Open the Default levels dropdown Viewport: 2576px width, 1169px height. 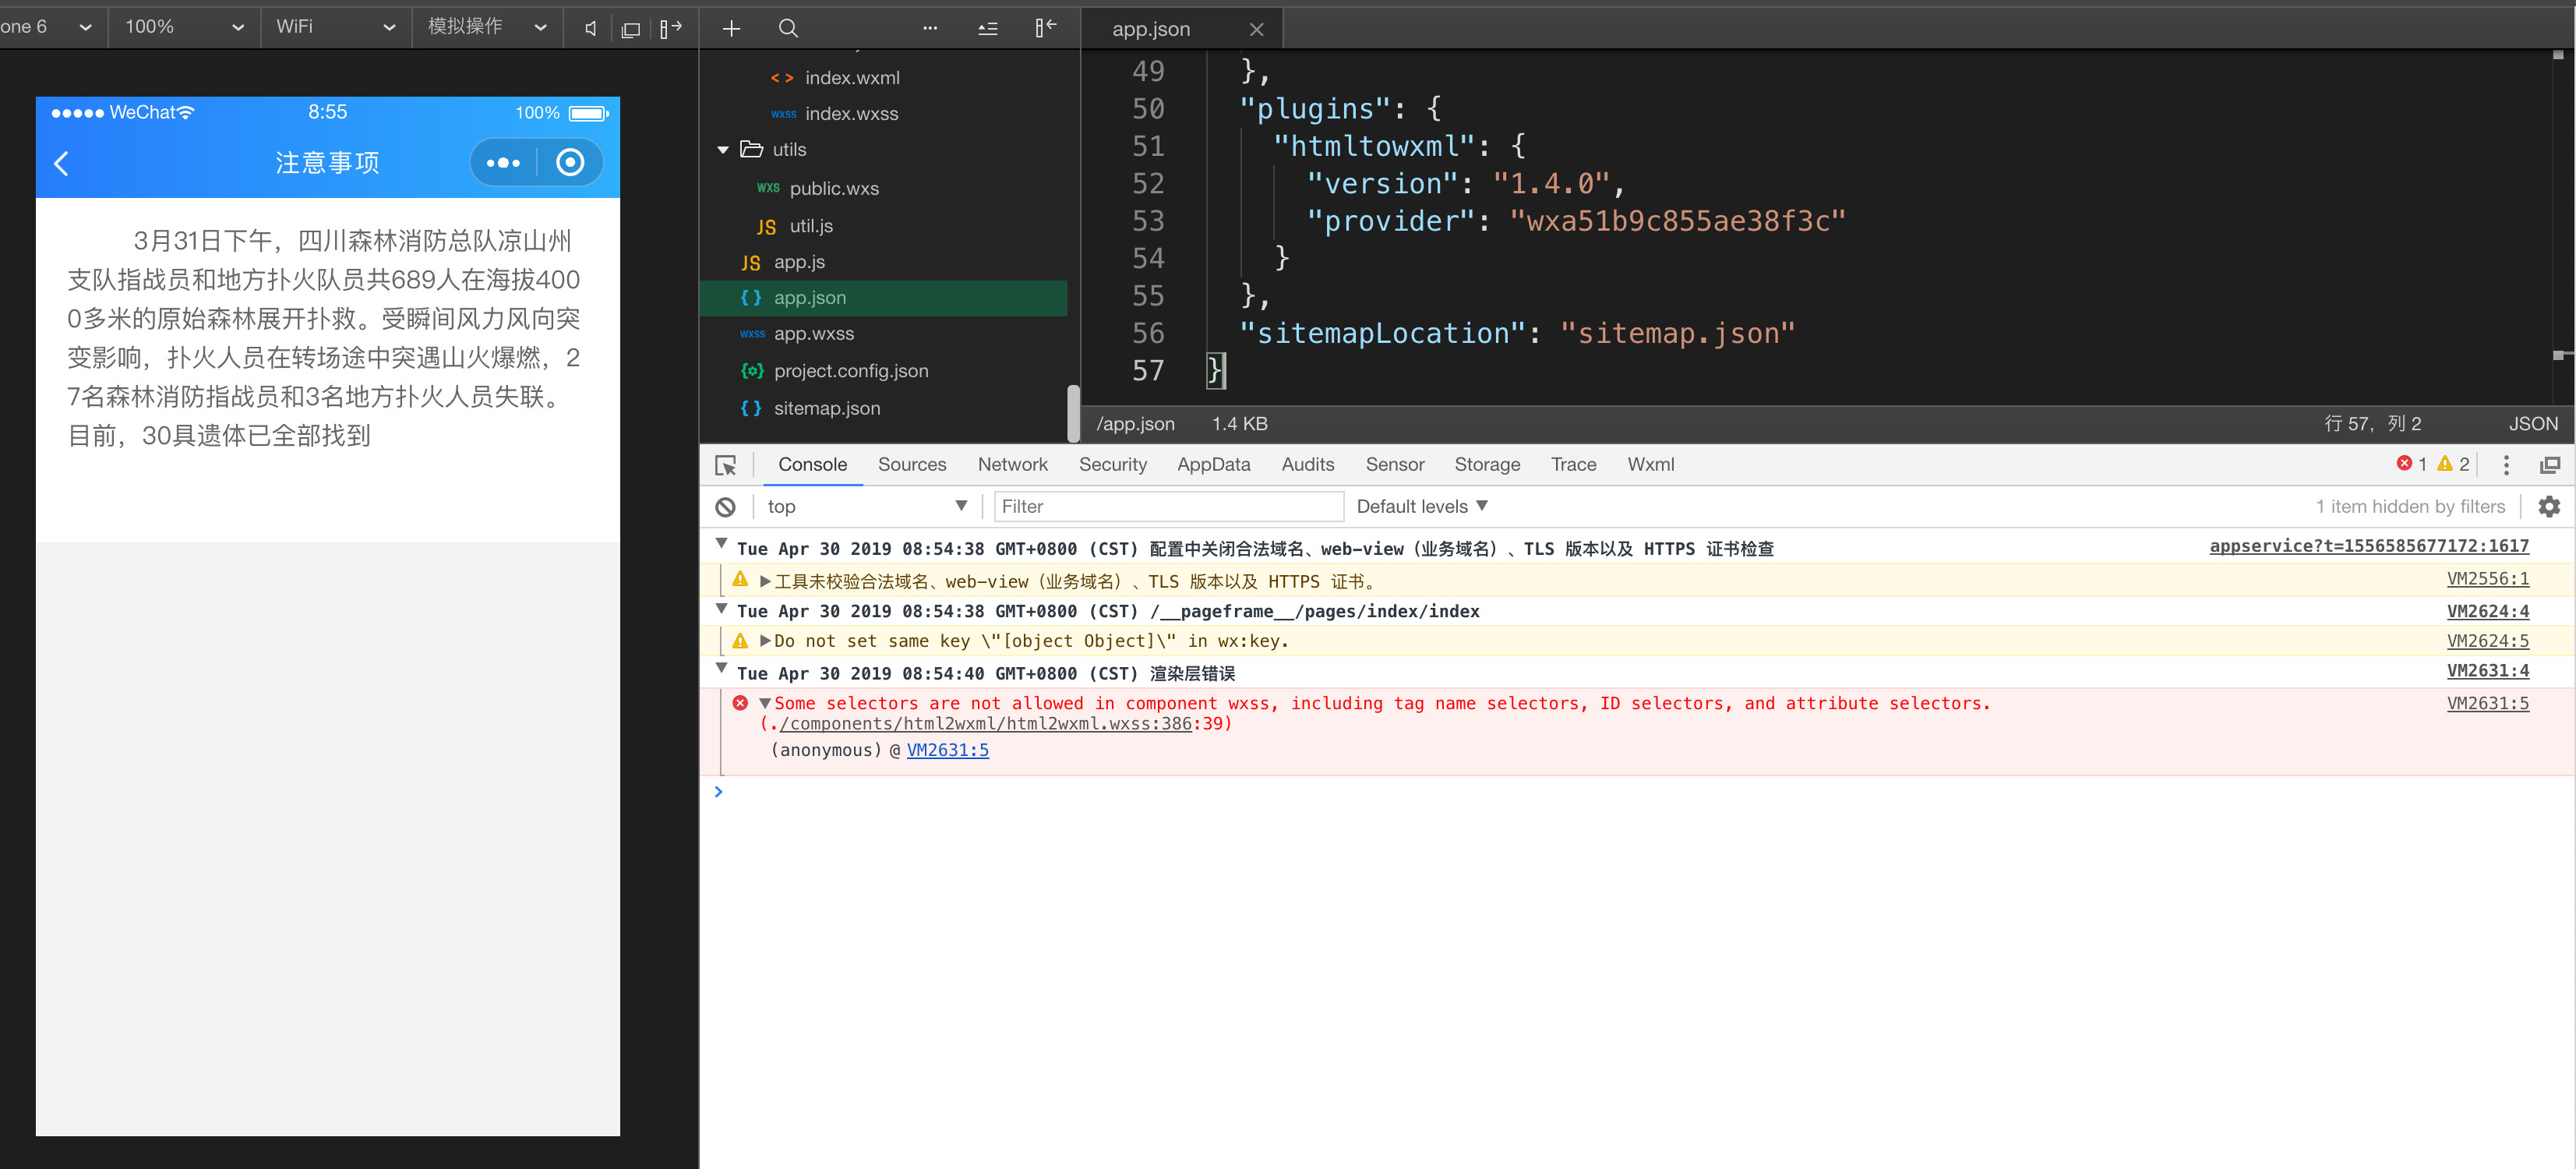tap(1421, 507)
